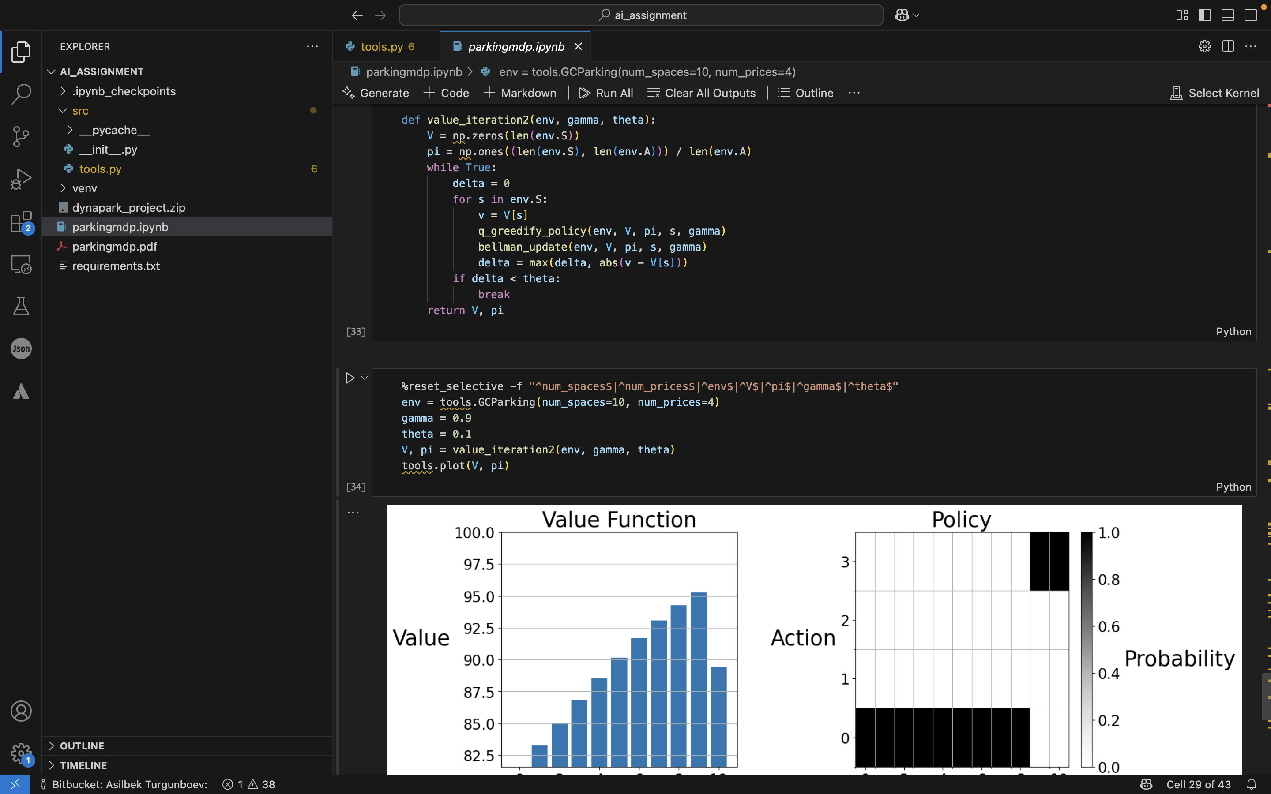This screenshot has width=1271, height=794.
Task: Open Run and Debug view icon
Action: pyautogui.click(x=21, y=179)
